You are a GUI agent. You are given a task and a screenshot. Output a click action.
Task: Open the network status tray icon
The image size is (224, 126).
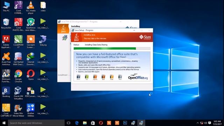tap(202, 123)
